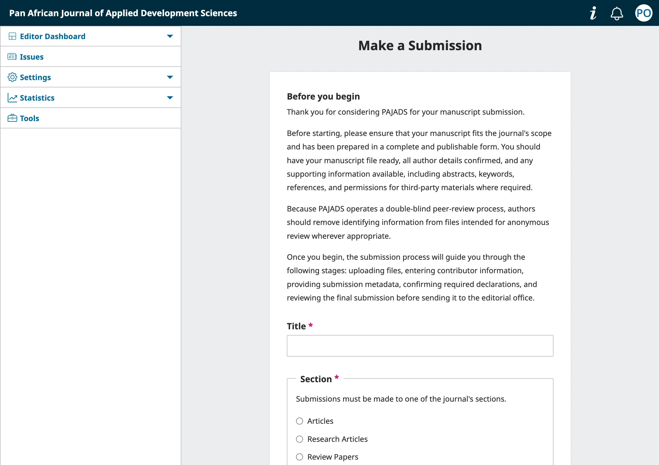Click the journal name in the header

tap(123, 13)
